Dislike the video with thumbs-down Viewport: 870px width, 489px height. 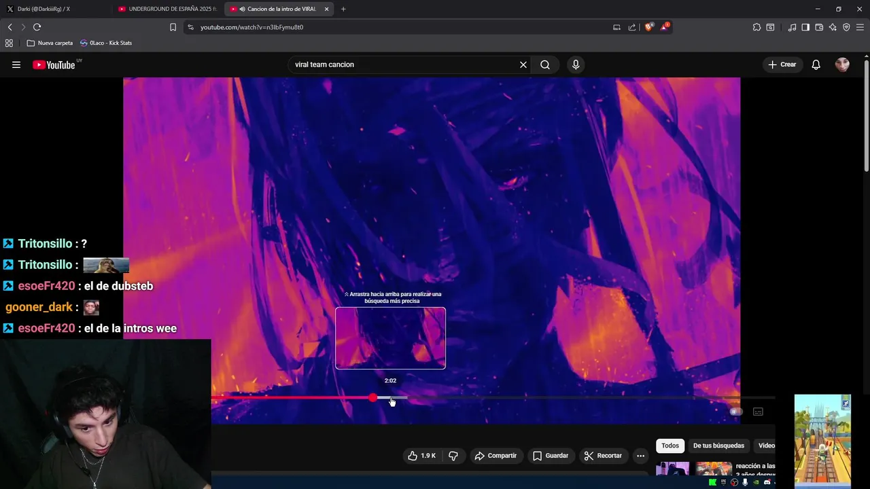coord(453,456)
